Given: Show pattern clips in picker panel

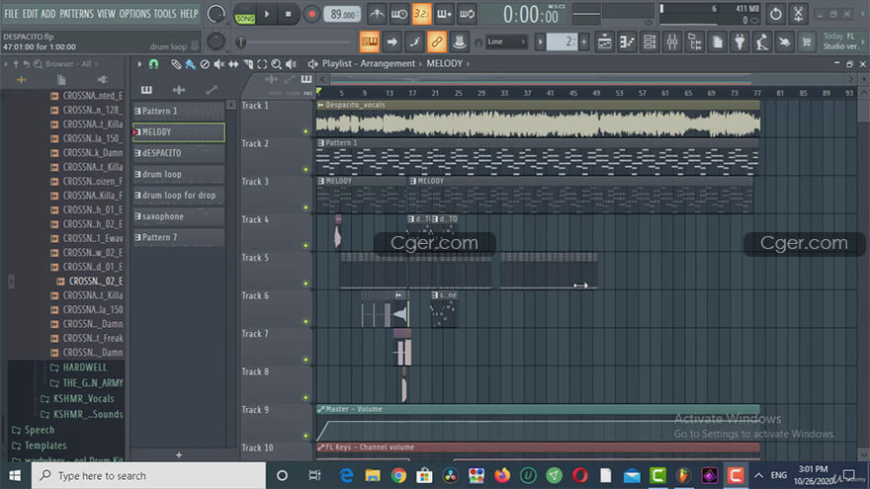Looking at the screenshot, I should [x=146, y=90].
